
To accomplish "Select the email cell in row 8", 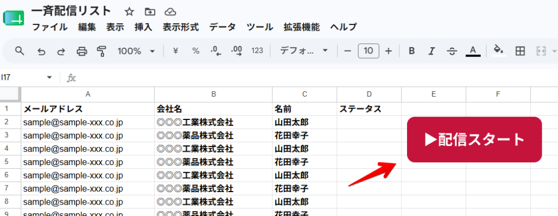I will point(88,202).
